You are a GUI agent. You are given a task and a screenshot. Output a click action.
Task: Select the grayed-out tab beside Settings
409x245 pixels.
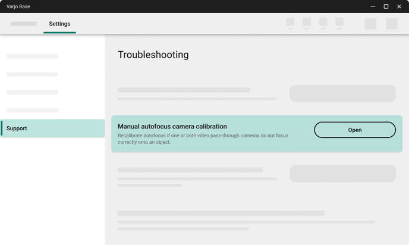pos(24,24)
